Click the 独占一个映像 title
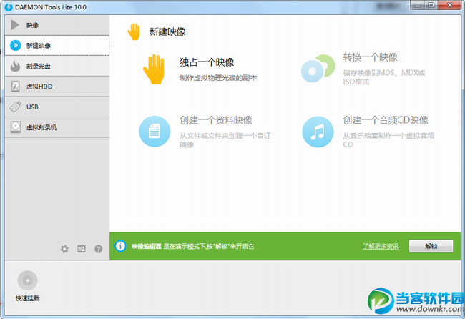 pos(207,62)
